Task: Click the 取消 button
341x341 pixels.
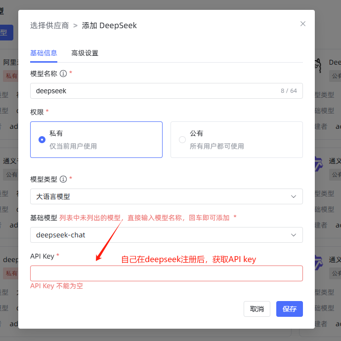Action: pyautogui.click(x=257, y=309)
